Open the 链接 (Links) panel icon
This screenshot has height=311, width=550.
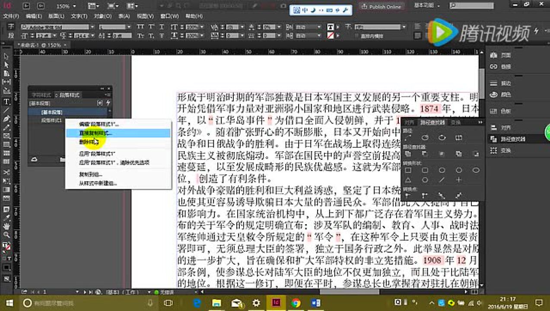pos(494,65)
